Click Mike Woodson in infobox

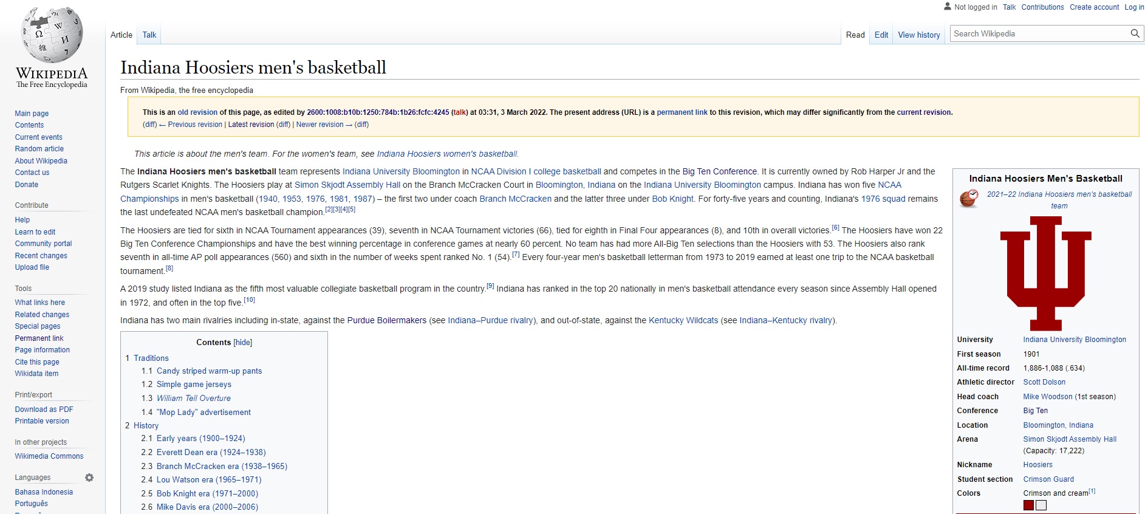coord(1048,397)
